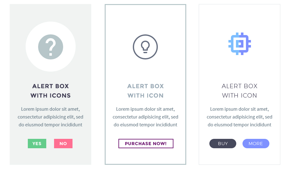Viewport: 290px width, 172px height.
Task: Select the bold "ALERT BOX WITH ICONS" heading
Action: tap(51, 91)
